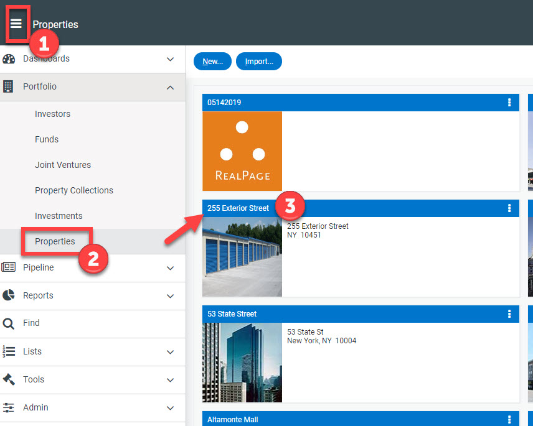
Task: Click the New button
Action: (212, 61)
